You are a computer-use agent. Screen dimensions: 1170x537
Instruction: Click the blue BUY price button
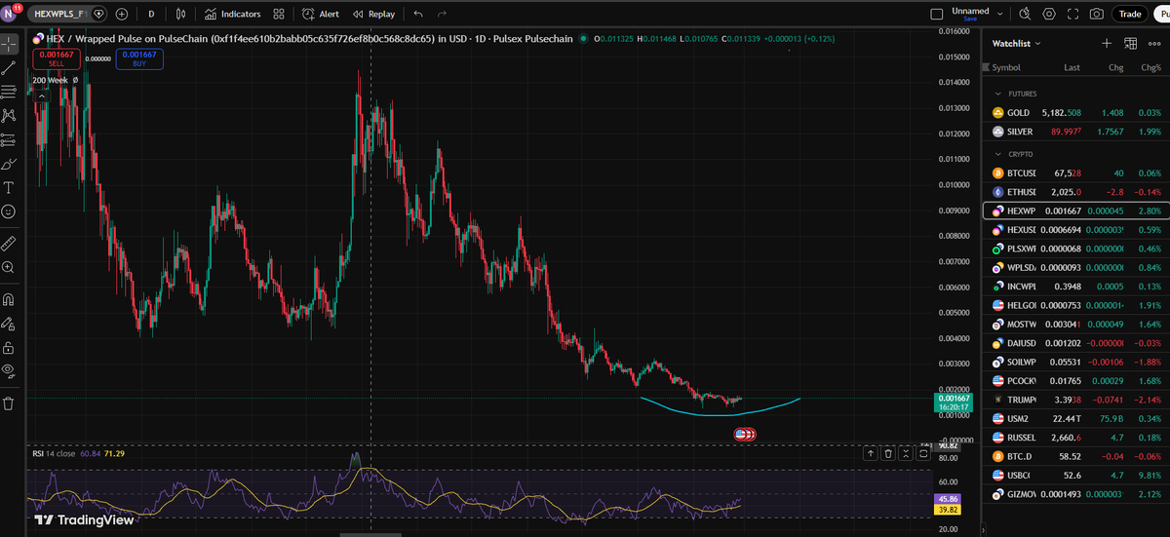pyautogui.click(x=139, y=58)
